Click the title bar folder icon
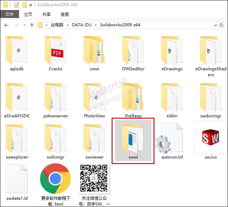The image size is (228, 207). (5, 4)
